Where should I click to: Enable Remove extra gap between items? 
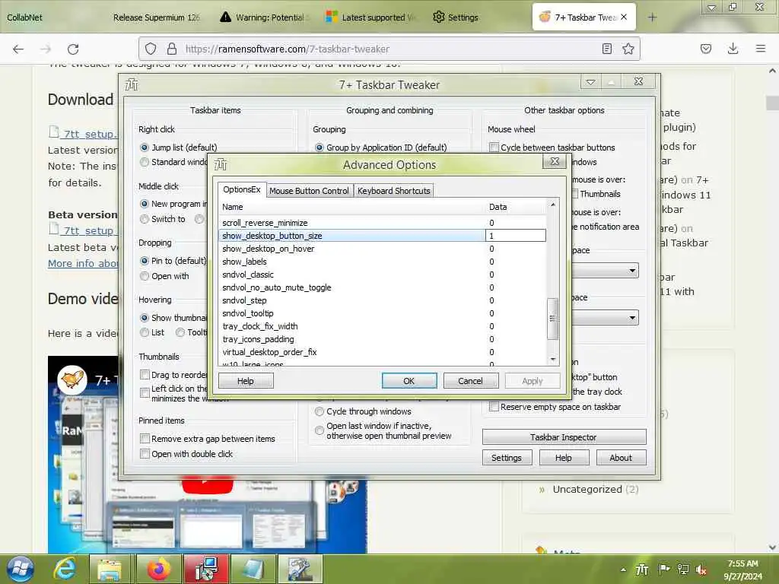click(145, 439)
